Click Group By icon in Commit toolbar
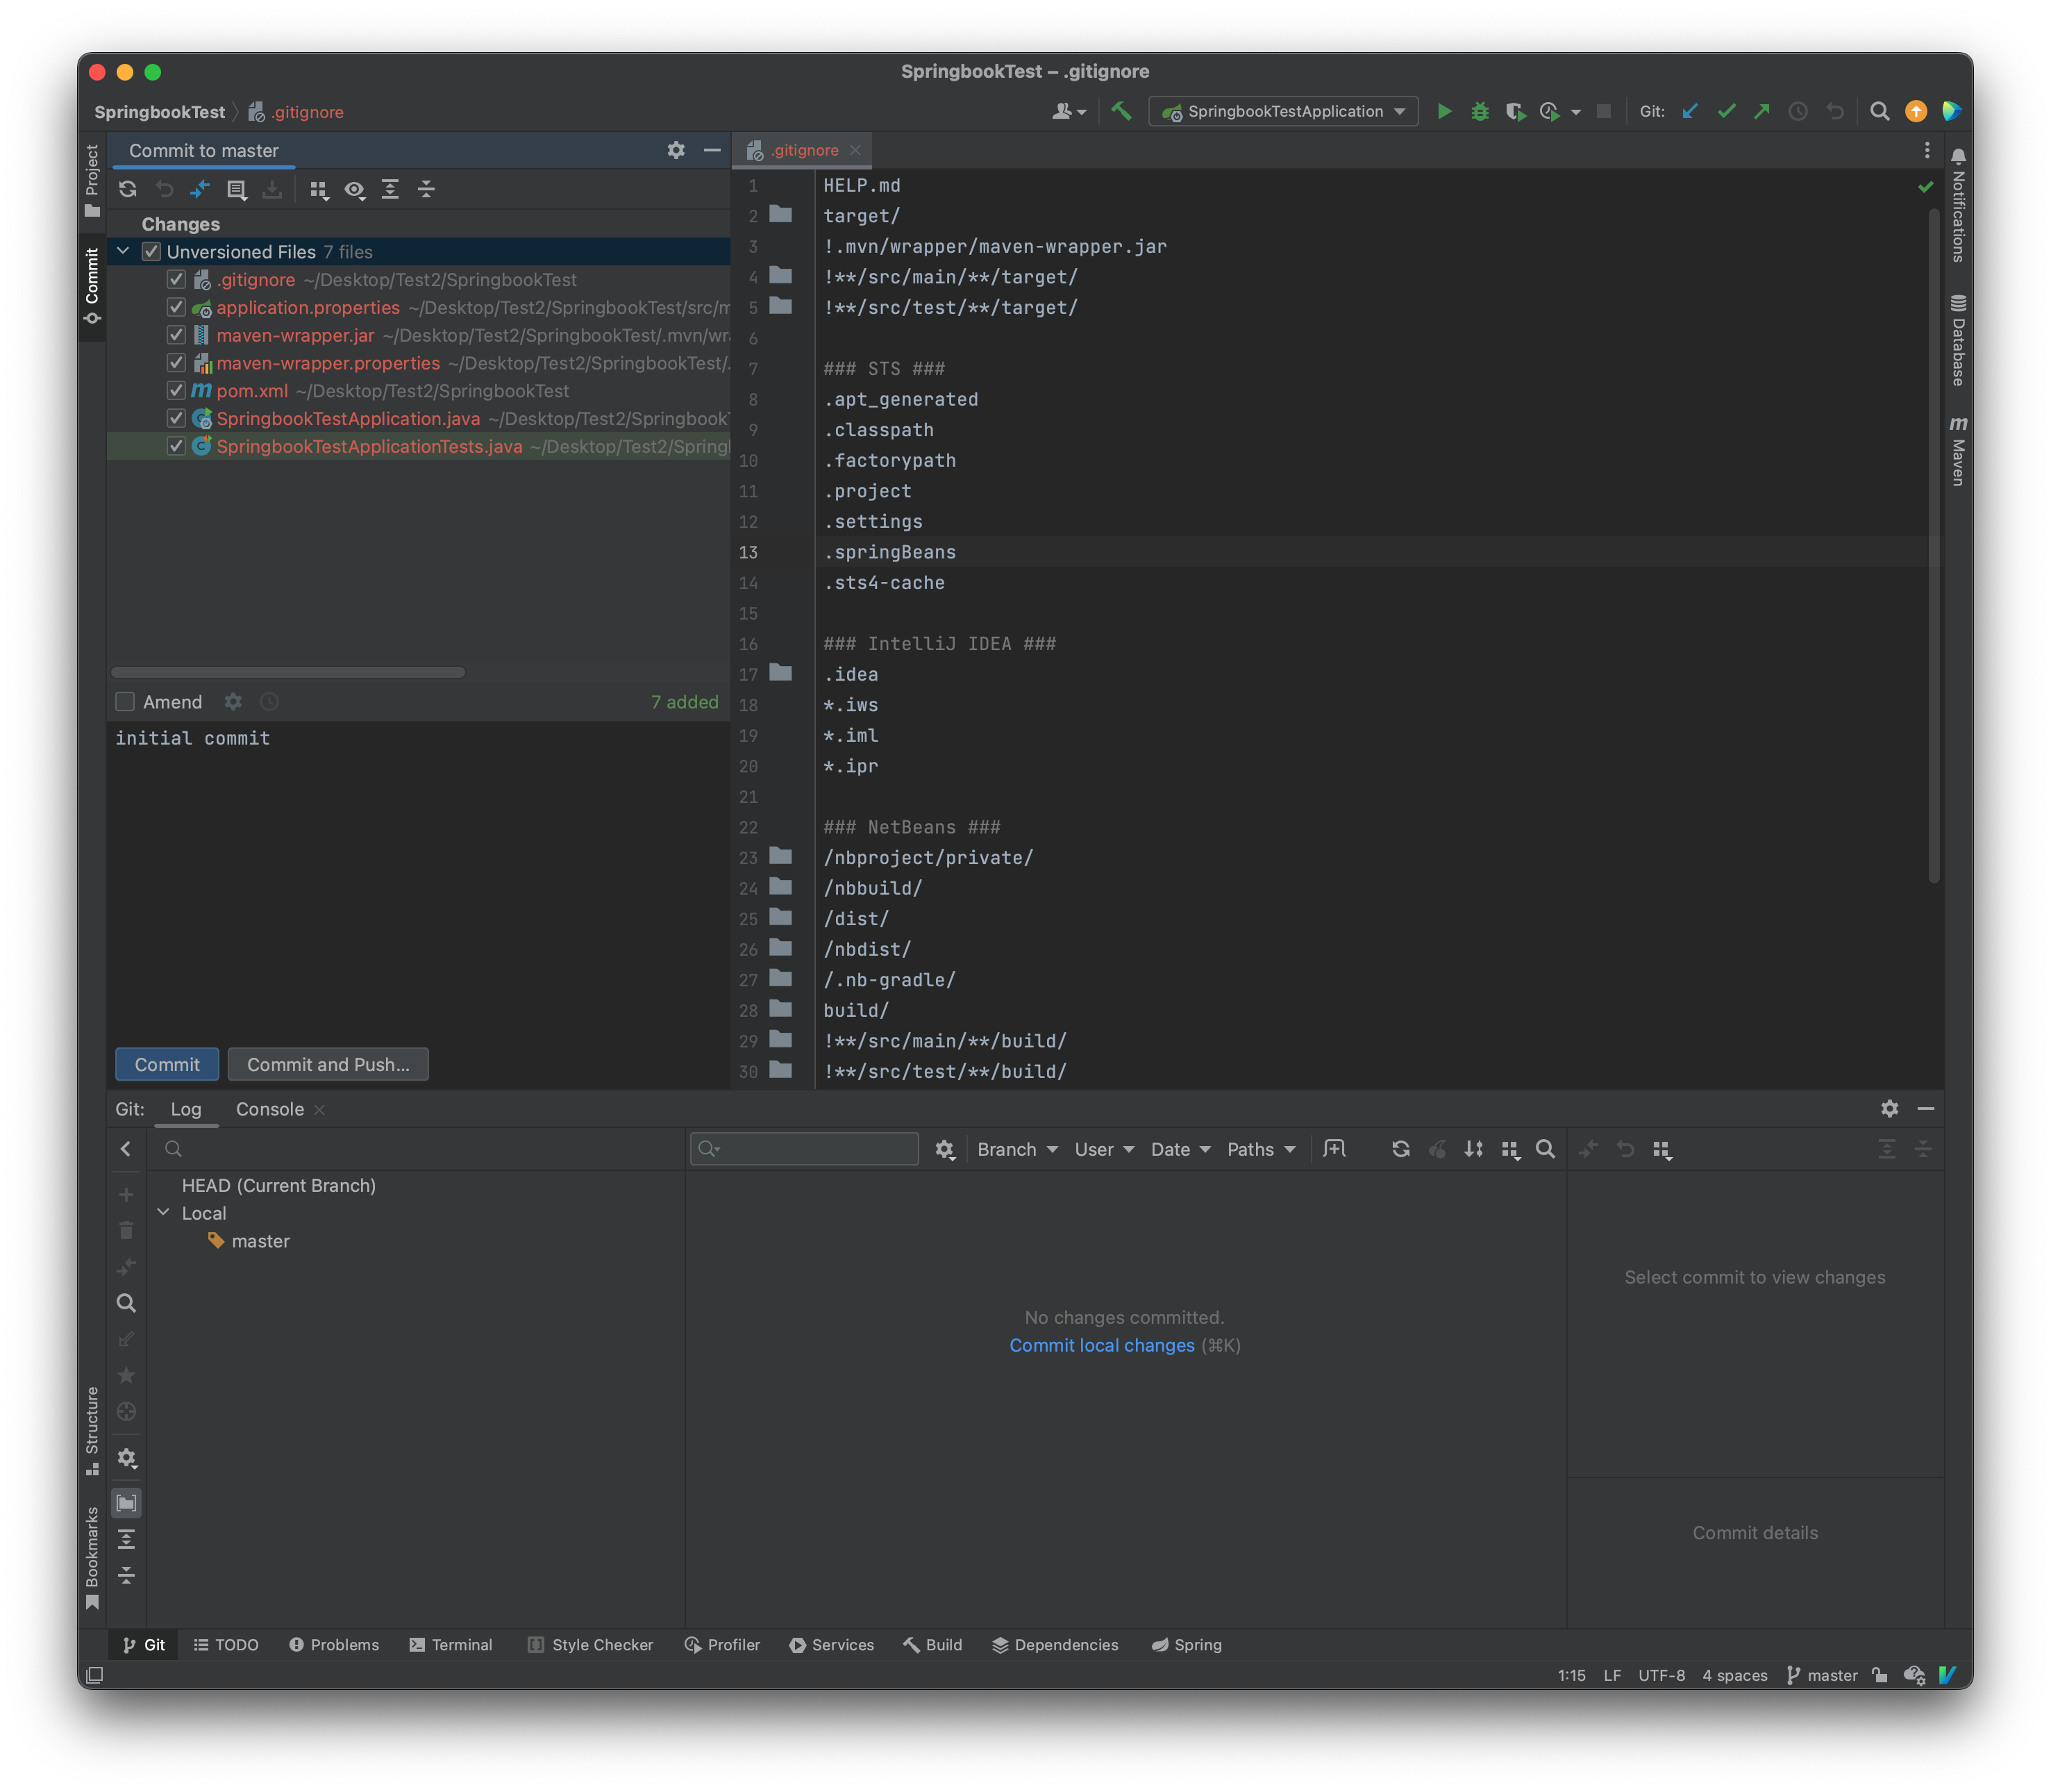The image size is (2051, 1792). (x=319, y=189)
